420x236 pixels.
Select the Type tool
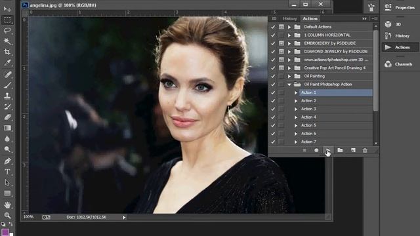click(7, 172)
